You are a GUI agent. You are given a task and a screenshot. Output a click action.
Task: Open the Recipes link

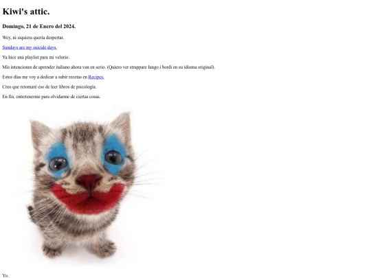click(x=96, y=77)
